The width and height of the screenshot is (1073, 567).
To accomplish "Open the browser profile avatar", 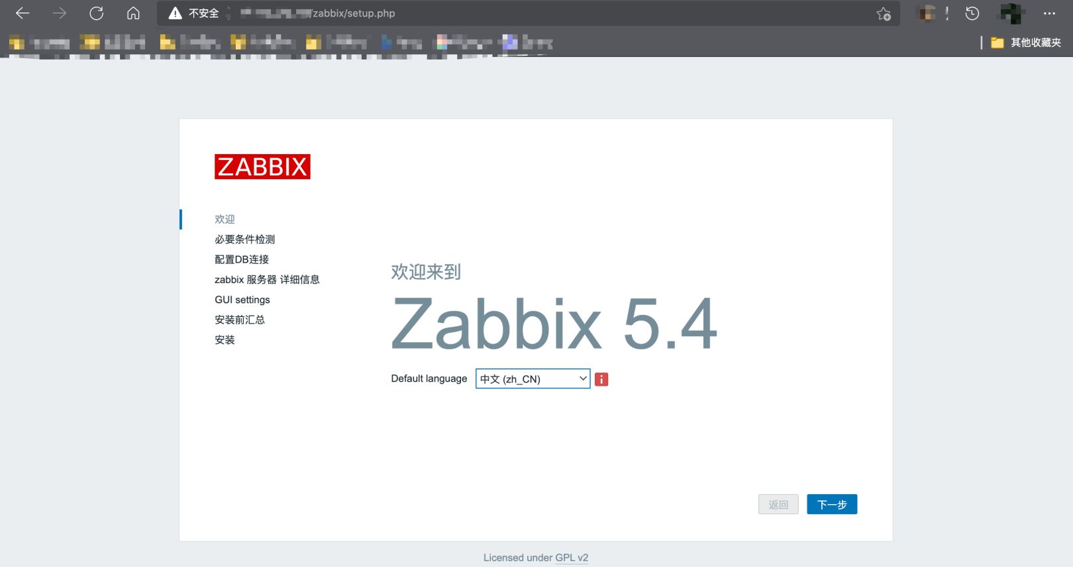I will 1011,13.
